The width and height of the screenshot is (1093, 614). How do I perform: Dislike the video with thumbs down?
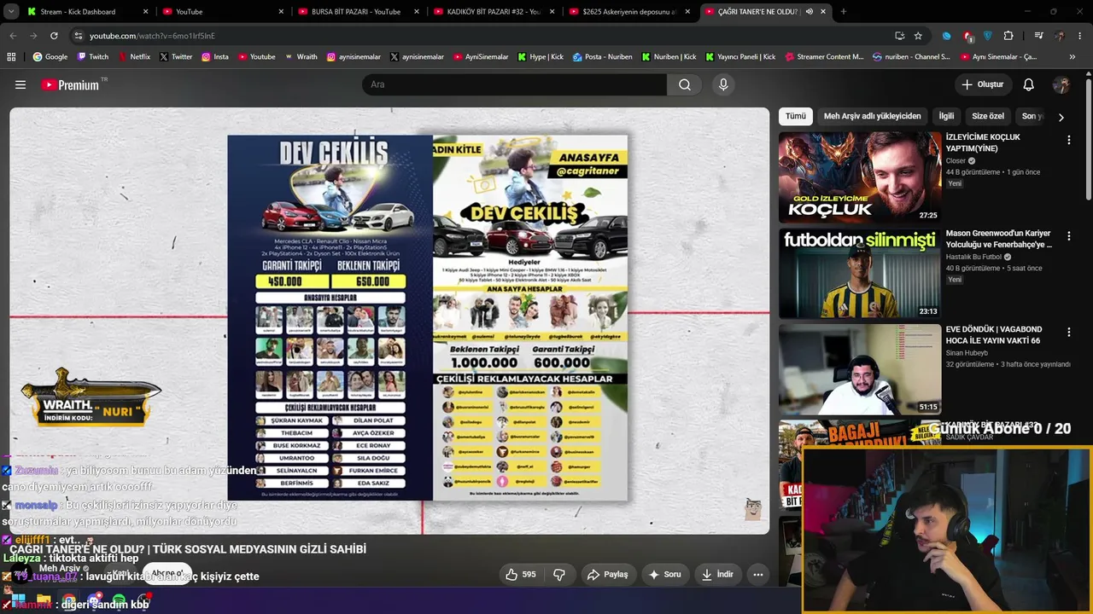point(559,575)
